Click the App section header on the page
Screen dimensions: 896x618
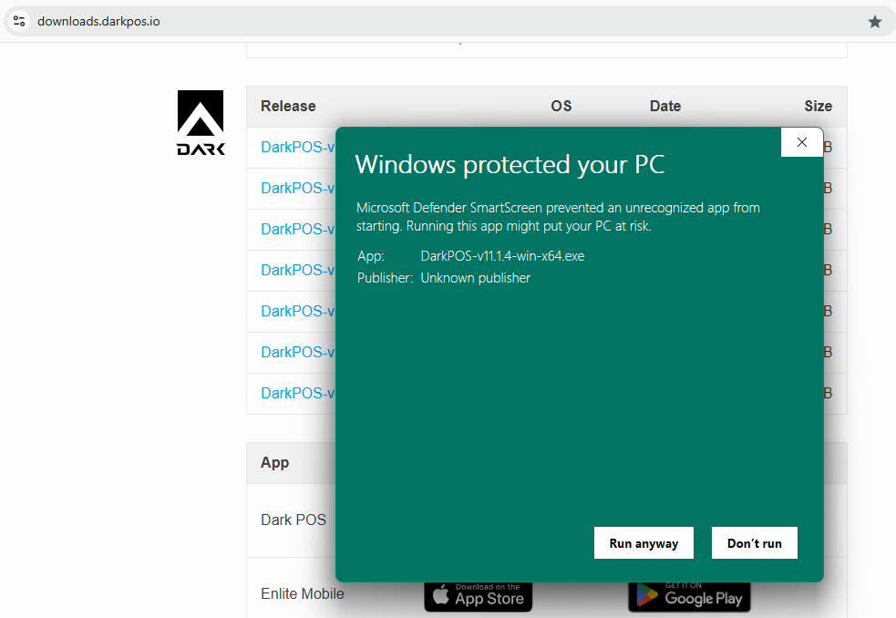coord(275,462)
